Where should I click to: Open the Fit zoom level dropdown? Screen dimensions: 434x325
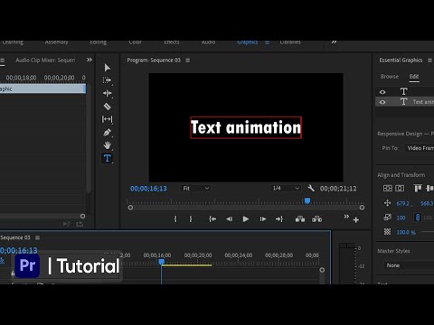pos(195,189)
